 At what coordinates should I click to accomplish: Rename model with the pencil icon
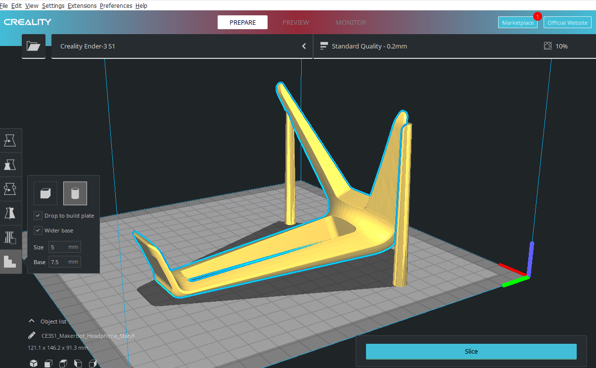pos(32,335)
